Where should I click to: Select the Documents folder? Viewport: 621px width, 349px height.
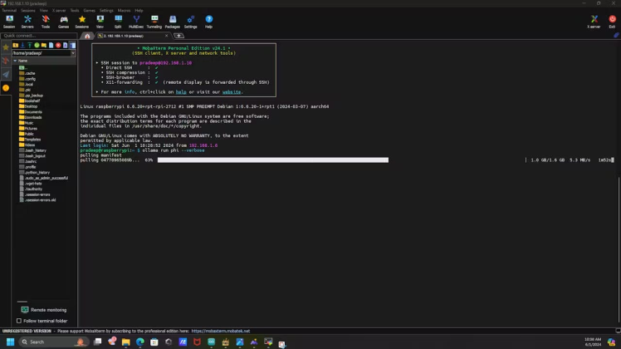click(33, 112)
